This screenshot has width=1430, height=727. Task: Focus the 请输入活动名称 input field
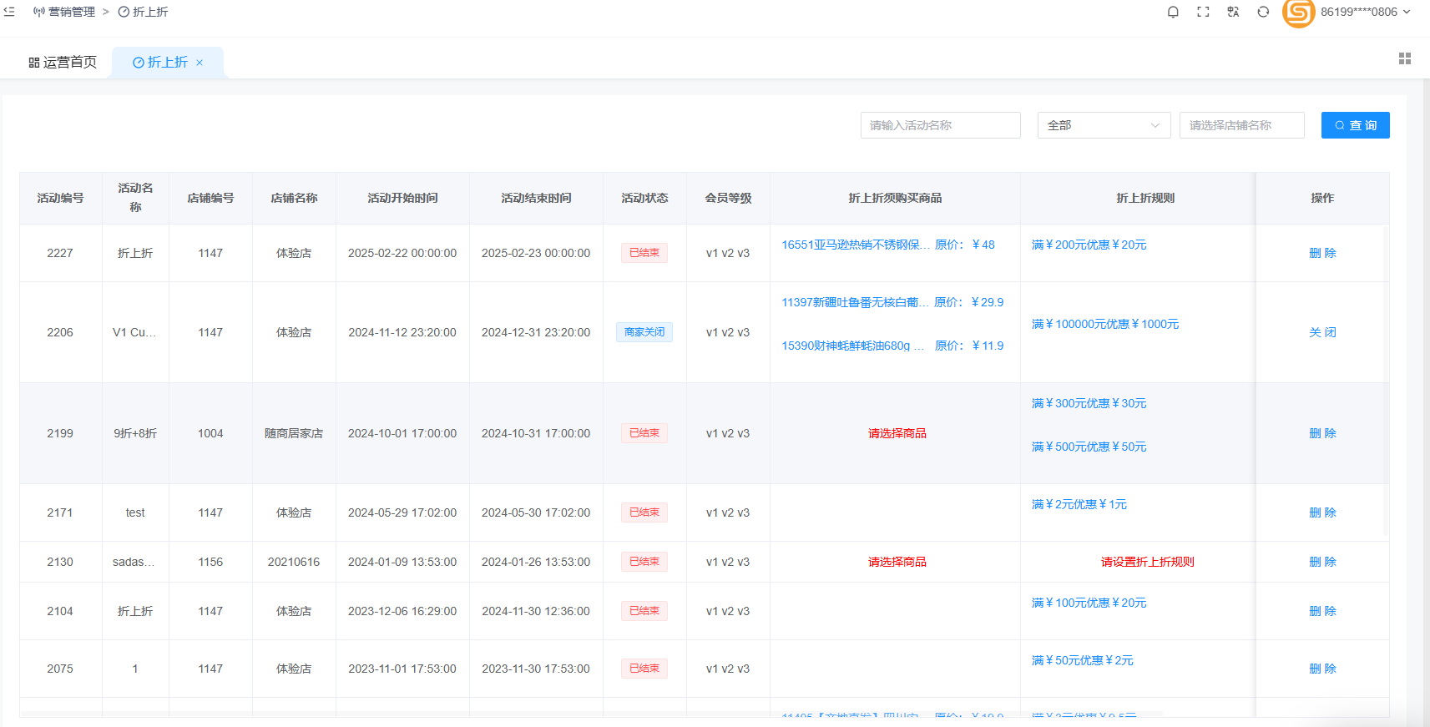click(x=940, y=125)
